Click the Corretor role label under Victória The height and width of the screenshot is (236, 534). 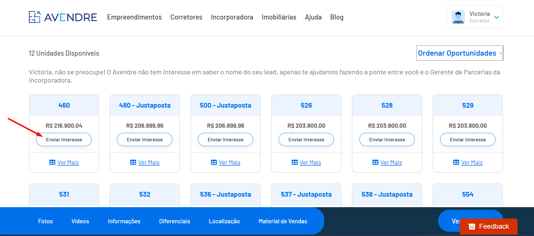[479, 21]
